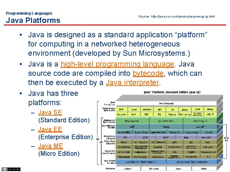Click the source URL java.sun.com text
This screenshot has height=172, width=230.
(183, 16)
